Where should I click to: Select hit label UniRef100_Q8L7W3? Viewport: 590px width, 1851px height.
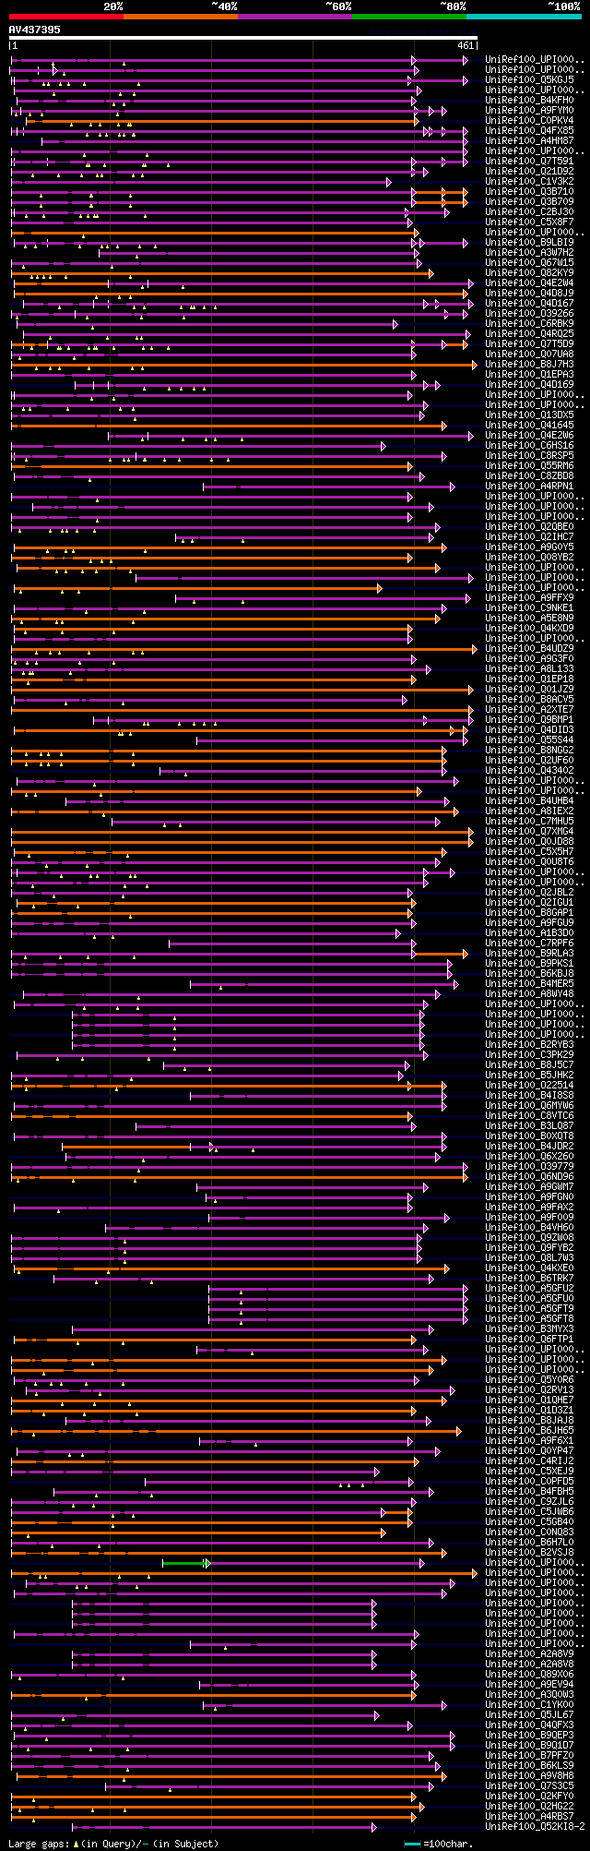tap(531, 1257)
